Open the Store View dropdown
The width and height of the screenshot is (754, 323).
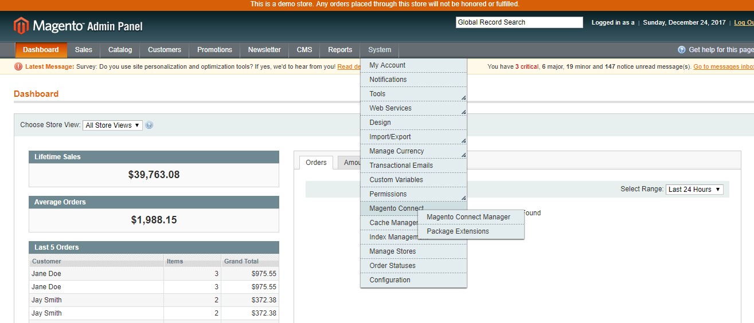[112, 125]
